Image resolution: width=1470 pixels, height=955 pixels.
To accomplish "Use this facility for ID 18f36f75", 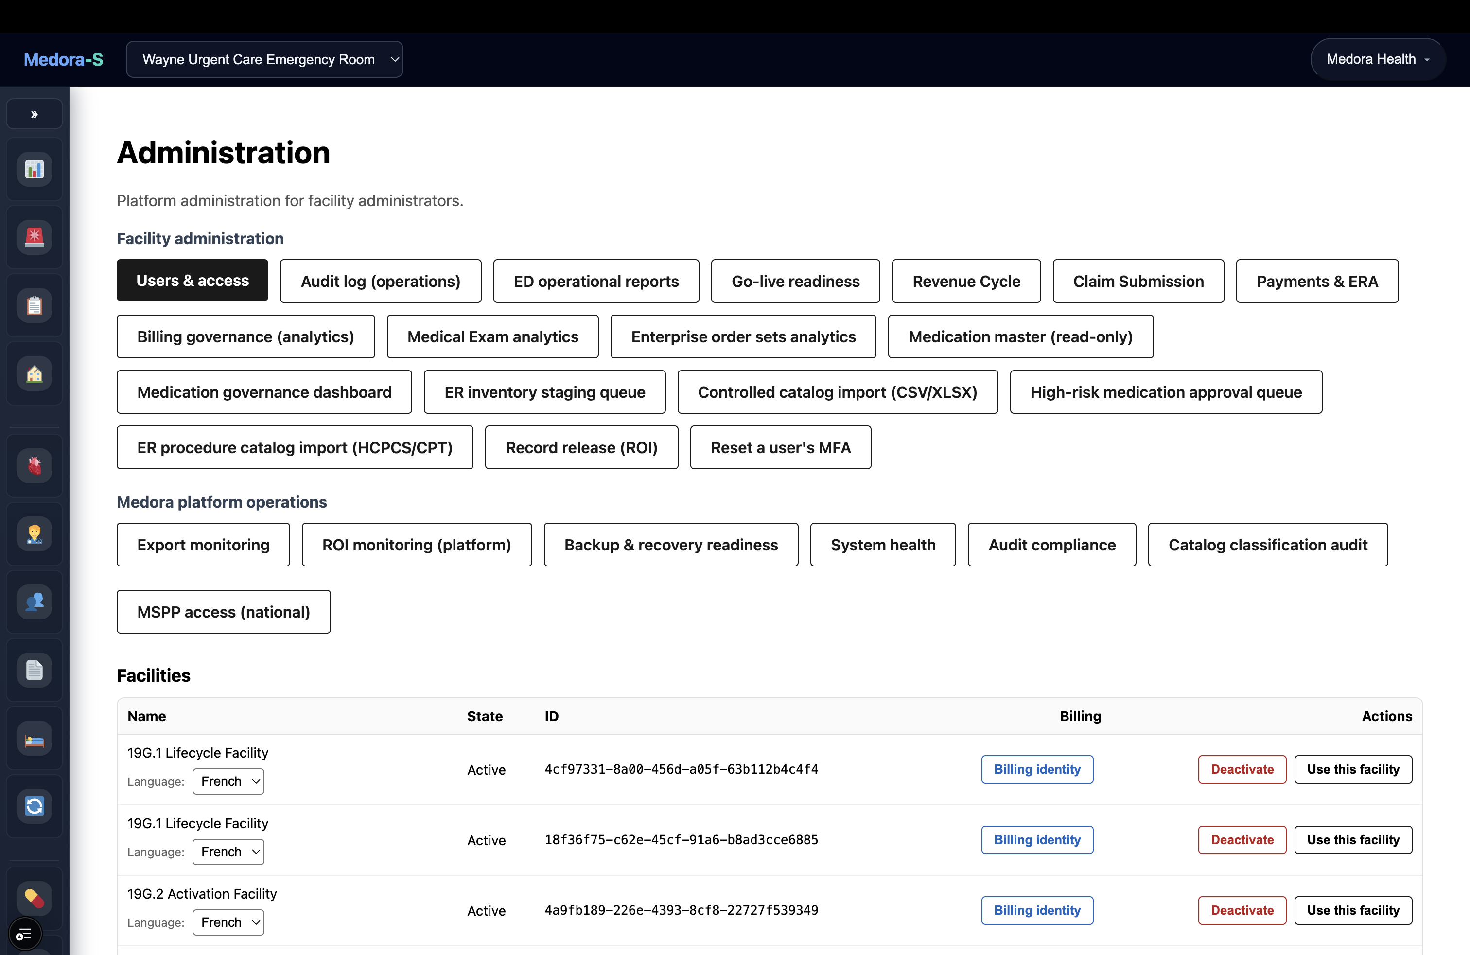I will click(x=1353, y=840).
